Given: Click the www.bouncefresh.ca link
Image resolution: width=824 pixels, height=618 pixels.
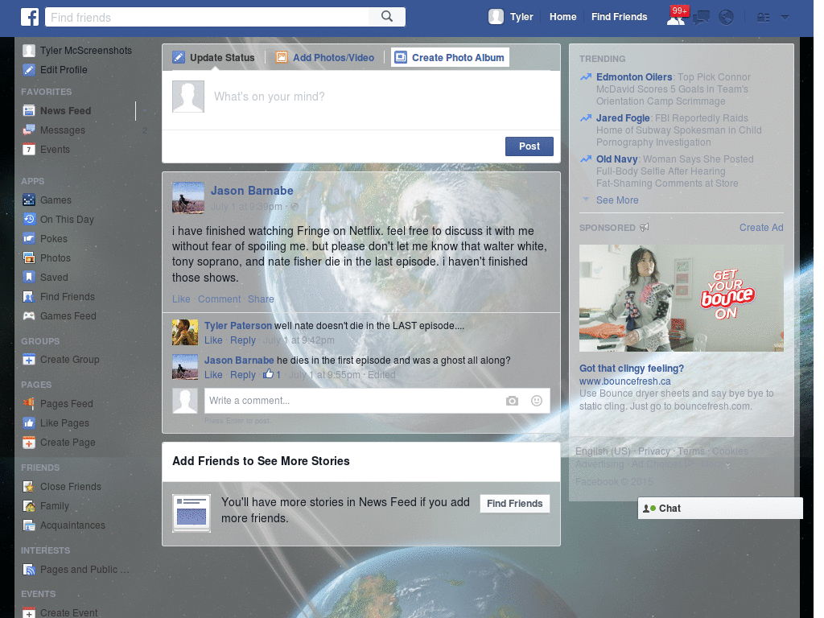Looking at the screenshot, I should click(624, 381).
